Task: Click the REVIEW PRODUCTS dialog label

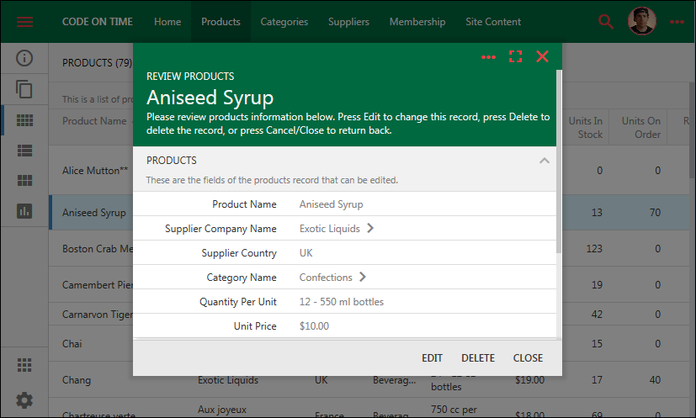Action: pyautogui.click(x=190, y=77)
